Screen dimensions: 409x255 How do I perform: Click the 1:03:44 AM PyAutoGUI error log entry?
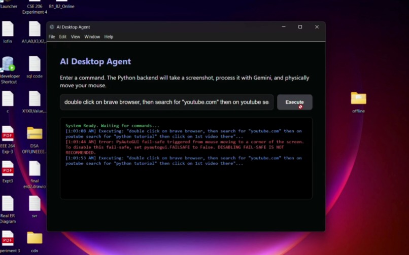(185, 147)
